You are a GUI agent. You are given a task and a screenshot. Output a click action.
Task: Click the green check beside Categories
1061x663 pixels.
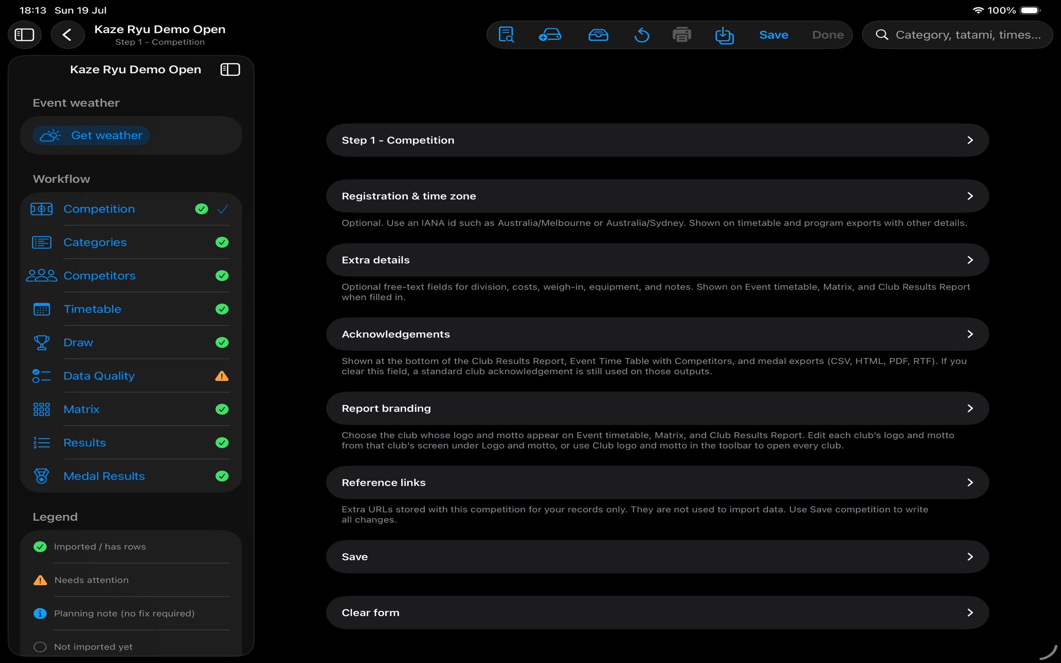click(x=222, y=242)
